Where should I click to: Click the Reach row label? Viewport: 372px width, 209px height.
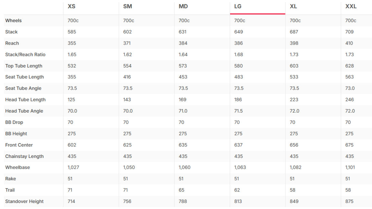(x=12, y=43)
